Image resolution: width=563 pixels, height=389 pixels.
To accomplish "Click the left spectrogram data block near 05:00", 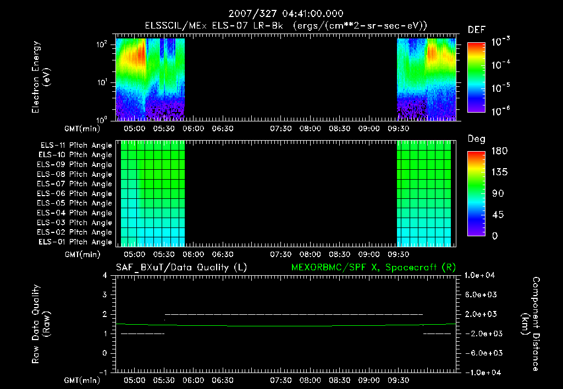I will pyautogui.click(x=150, y=79).
